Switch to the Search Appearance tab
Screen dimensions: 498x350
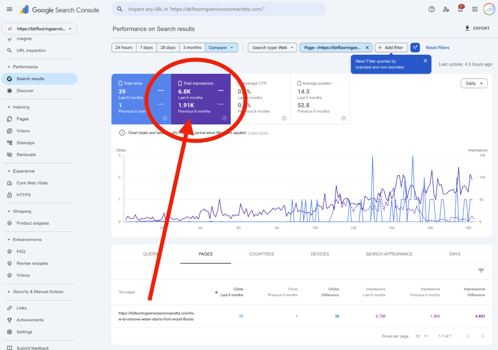[x=389, y=254]
